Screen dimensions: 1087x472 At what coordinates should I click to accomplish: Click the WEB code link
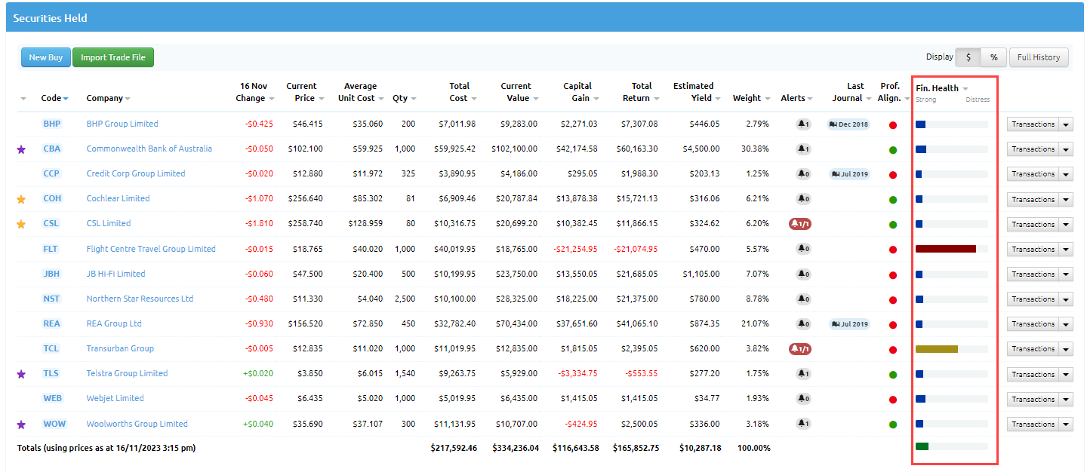(x=52, y=398)
